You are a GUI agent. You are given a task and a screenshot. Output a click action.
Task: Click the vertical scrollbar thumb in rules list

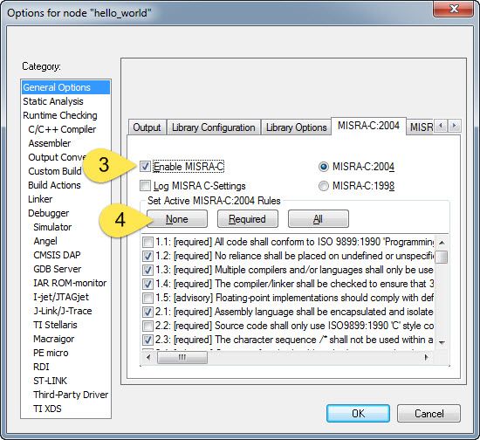pyautogui.click(x=442, y=257)
